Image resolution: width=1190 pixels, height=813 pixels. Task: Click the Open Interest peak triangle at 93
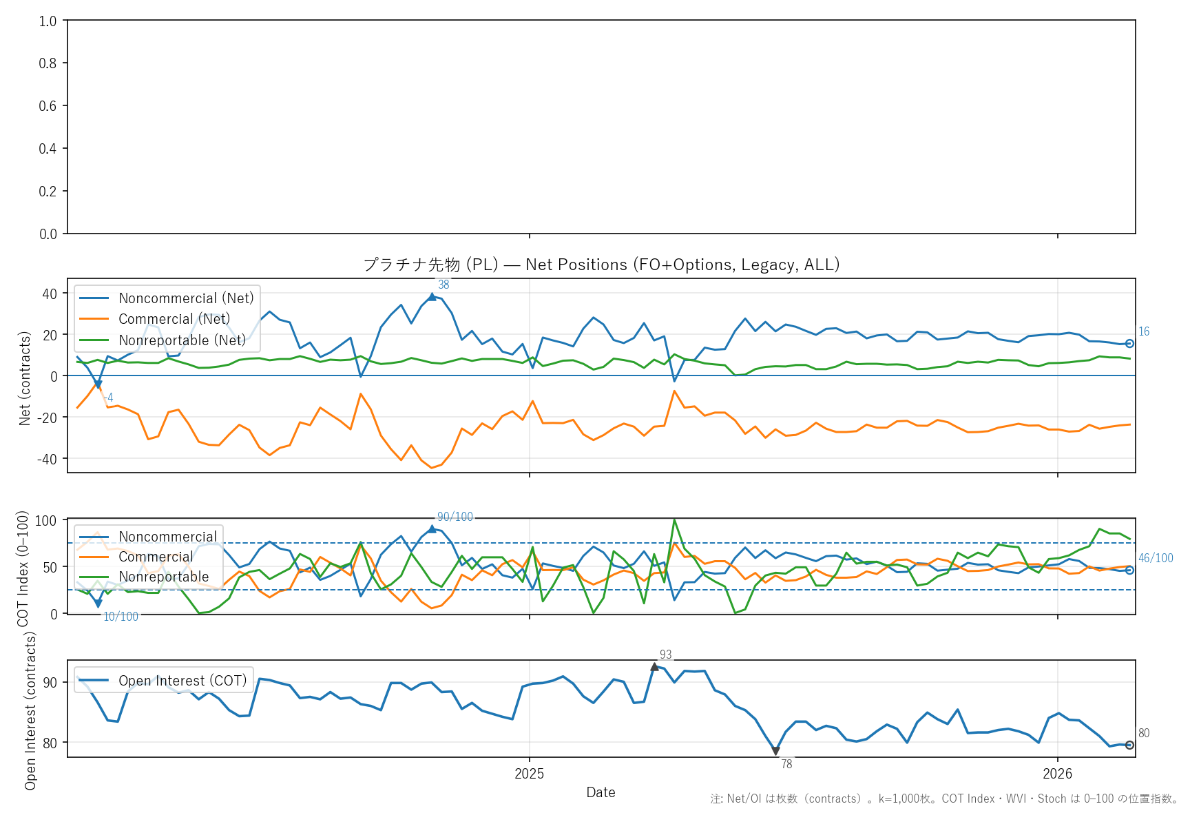654,667
